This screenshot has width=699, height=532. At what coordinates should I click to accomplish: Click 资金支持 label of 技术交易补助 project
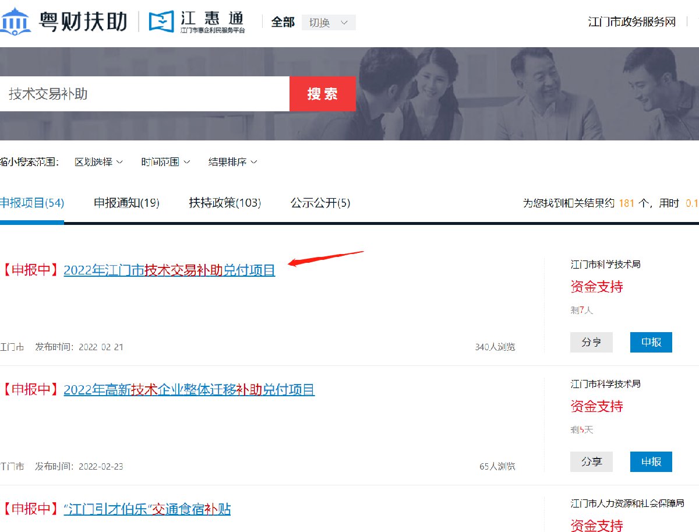(596, 287)
